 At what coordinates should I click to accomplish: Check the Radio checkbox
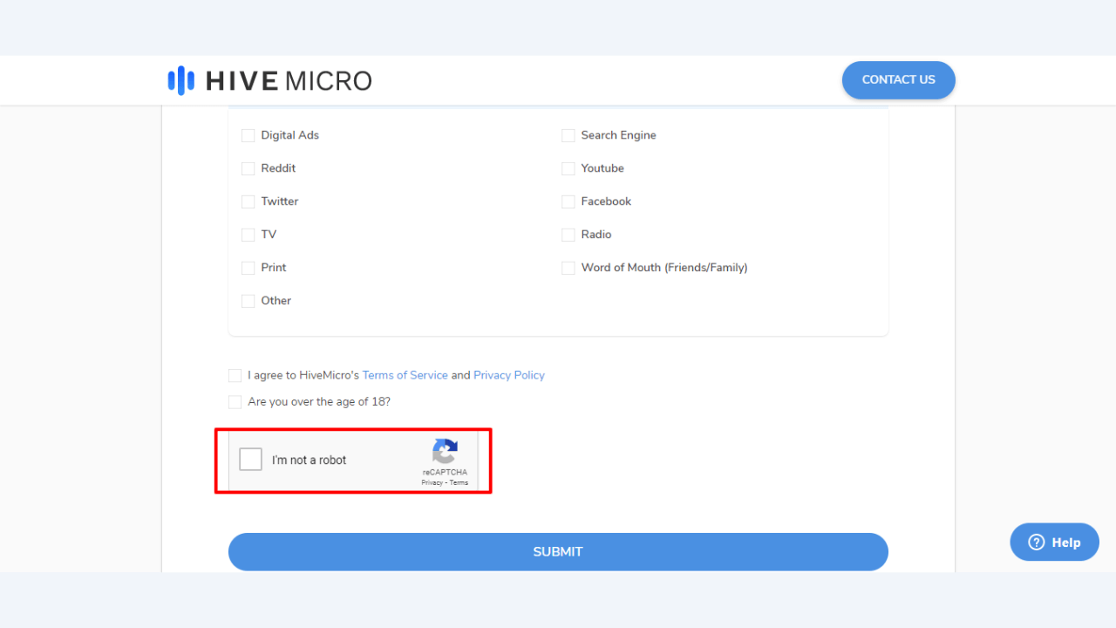click(x=568, y=235)
